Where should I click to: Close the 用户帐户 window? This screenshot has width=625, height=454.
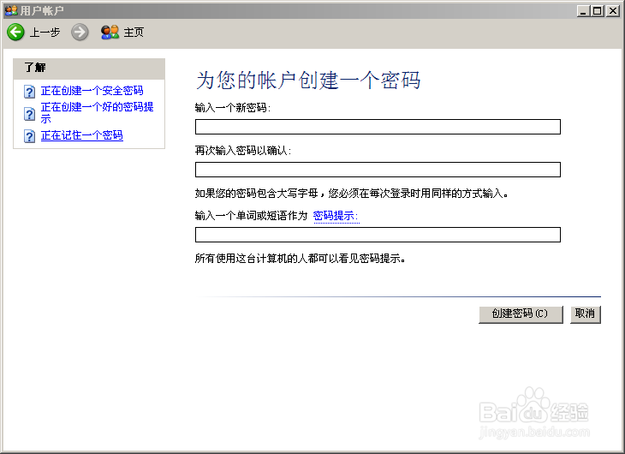click(x=612, y=11)
